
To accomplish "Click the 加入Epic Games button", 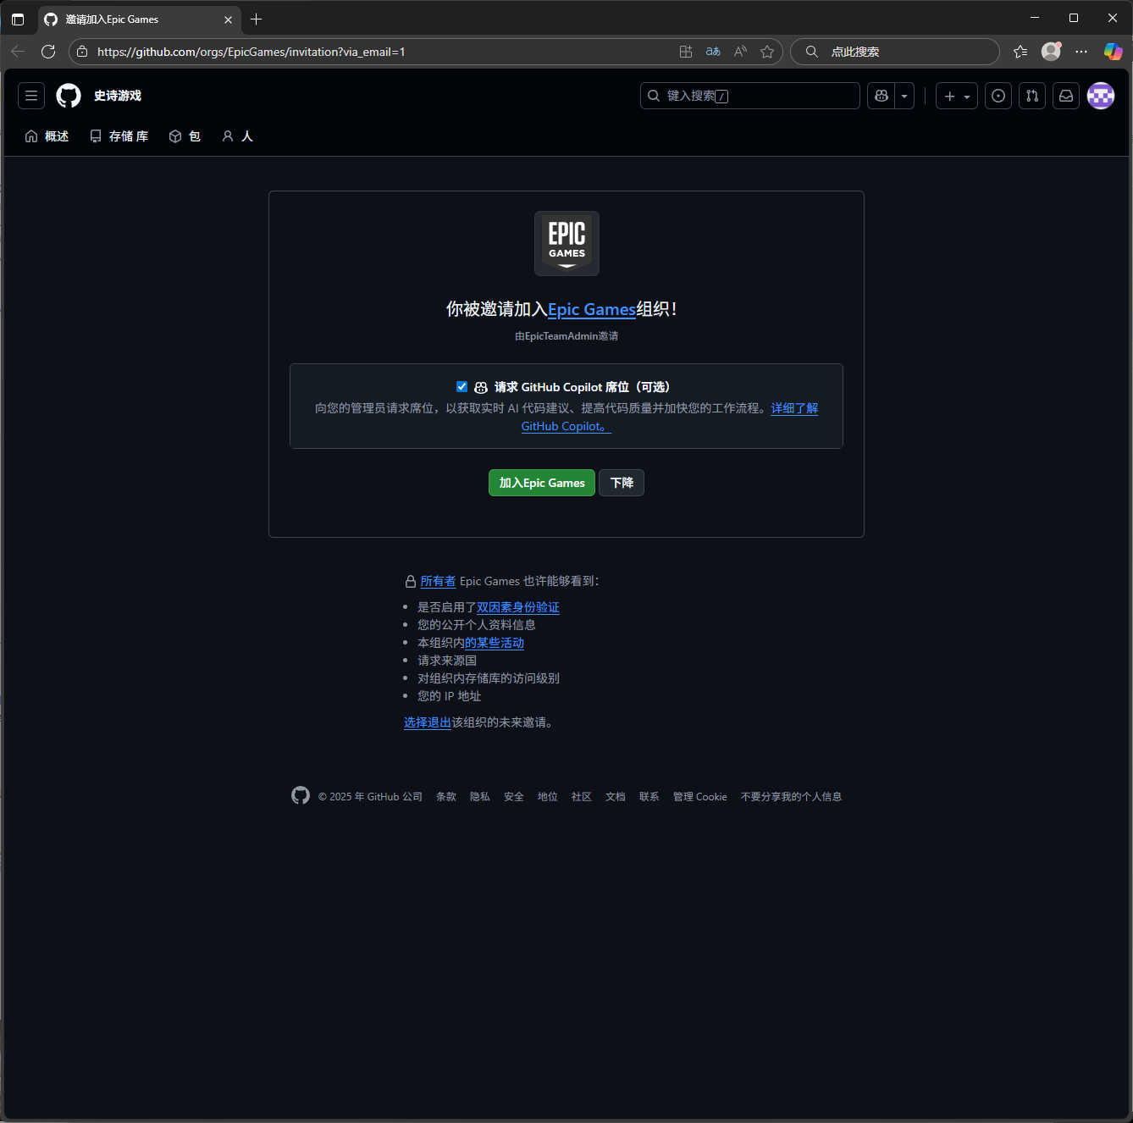I will 541,483.
